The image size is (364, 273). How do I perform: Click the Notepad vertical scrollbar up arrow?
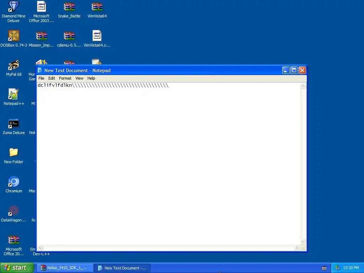[303, 86]
